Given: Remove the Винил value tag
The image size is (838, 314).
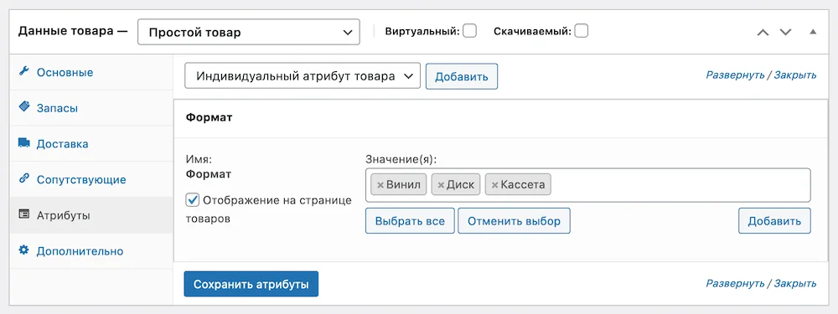Looking at the screenshot, I should click(x=380, y=185).
